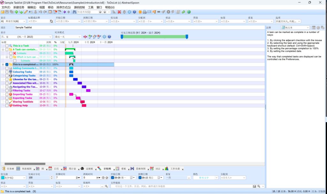Screen dimensions: 327x194
Task: Check the 'Filtering Tasks' checkbox
Action: point(7,91)
